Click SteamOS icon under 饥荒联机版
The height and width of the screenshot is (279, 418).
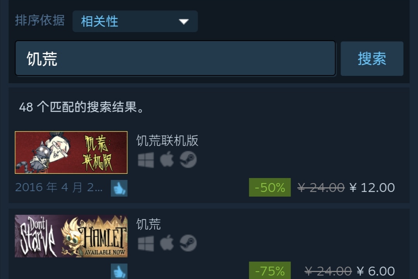tap(188, 159)
